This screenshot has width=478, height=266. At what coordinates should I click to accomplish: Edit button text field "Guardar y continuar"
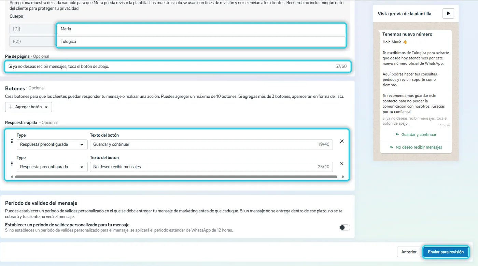click(211, 144)
